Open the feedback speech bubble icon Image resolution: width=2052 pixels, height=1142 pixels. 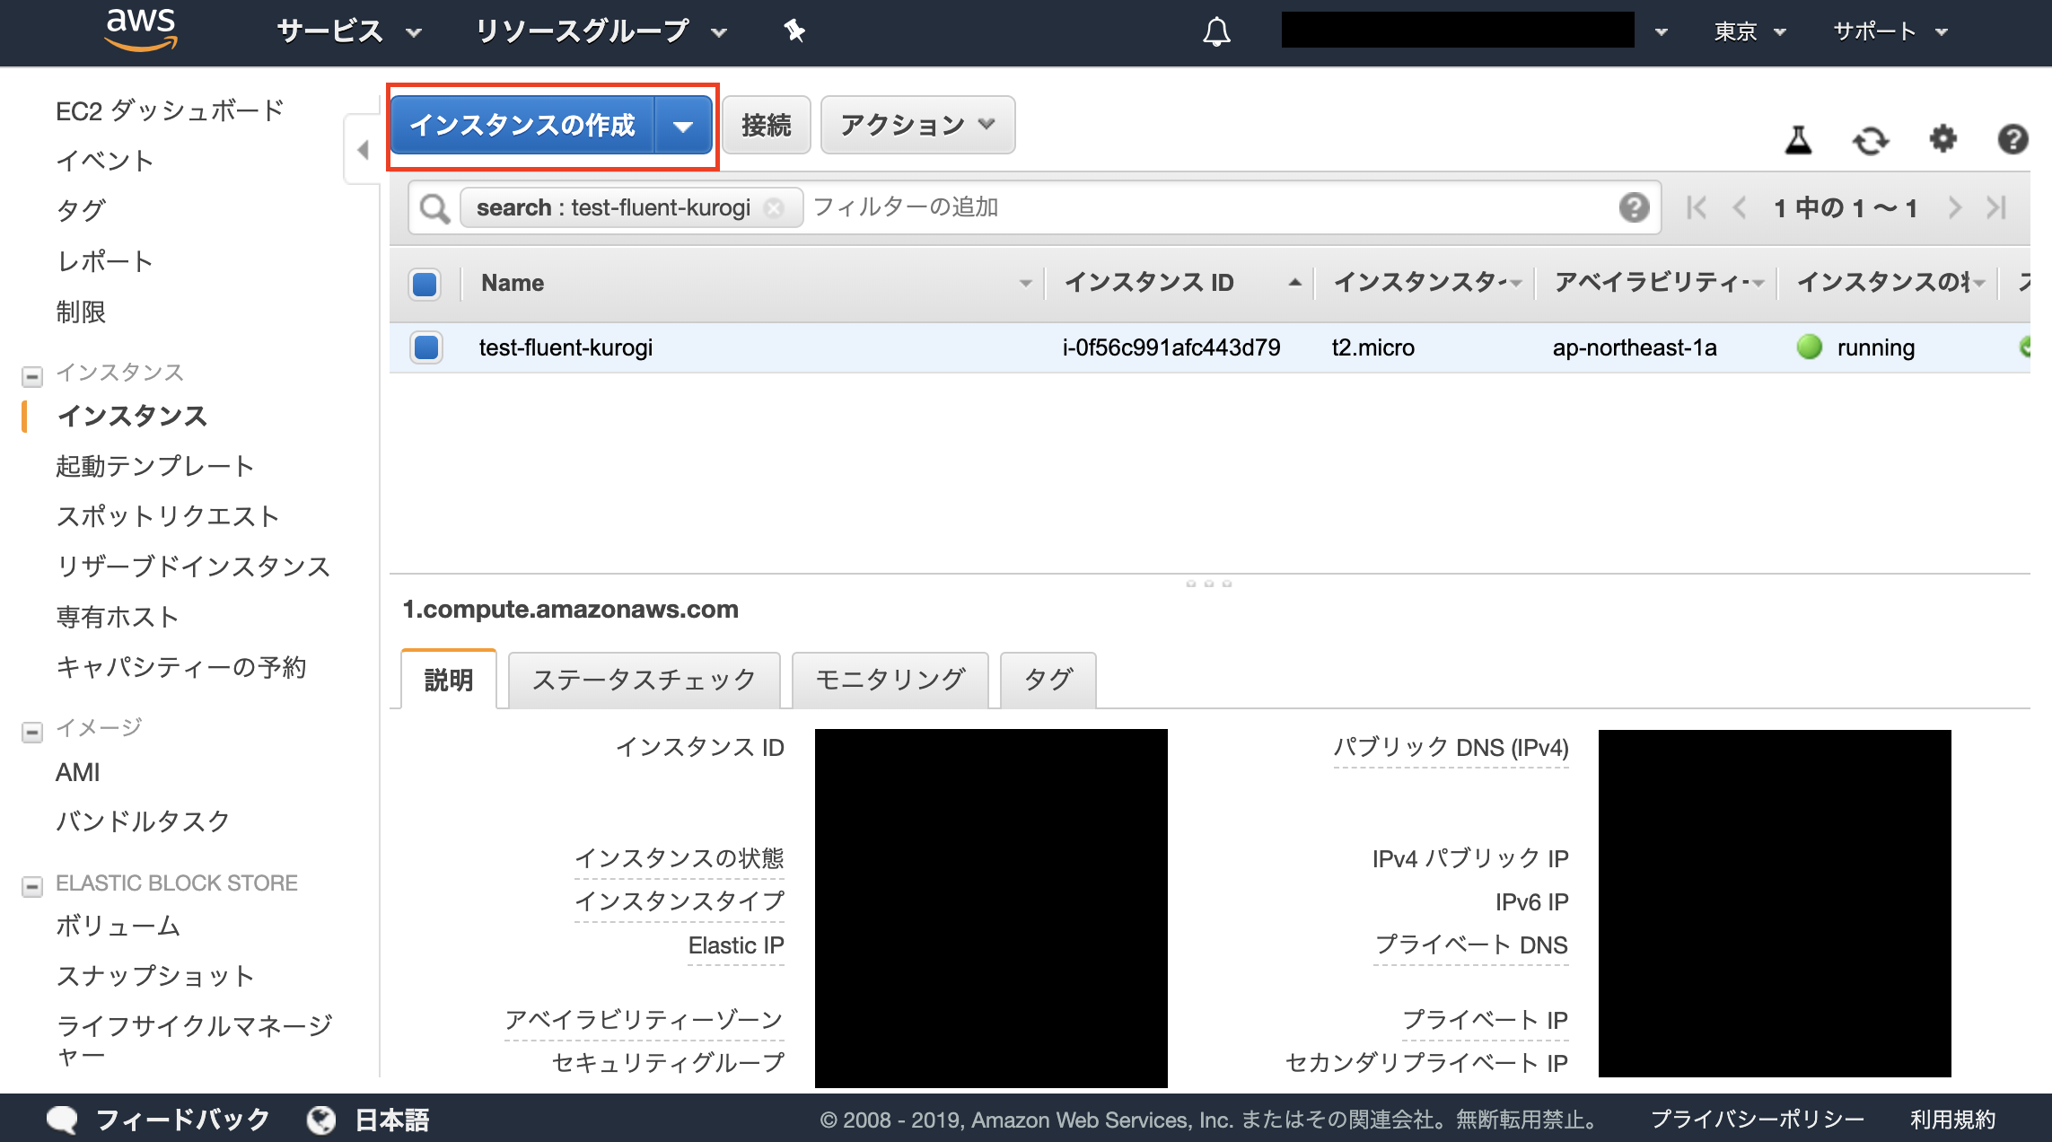[x=65, y=1119]
